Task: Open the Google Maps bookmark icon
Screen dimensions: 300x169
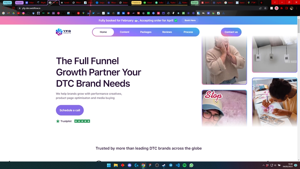Action: pos(83,13)
